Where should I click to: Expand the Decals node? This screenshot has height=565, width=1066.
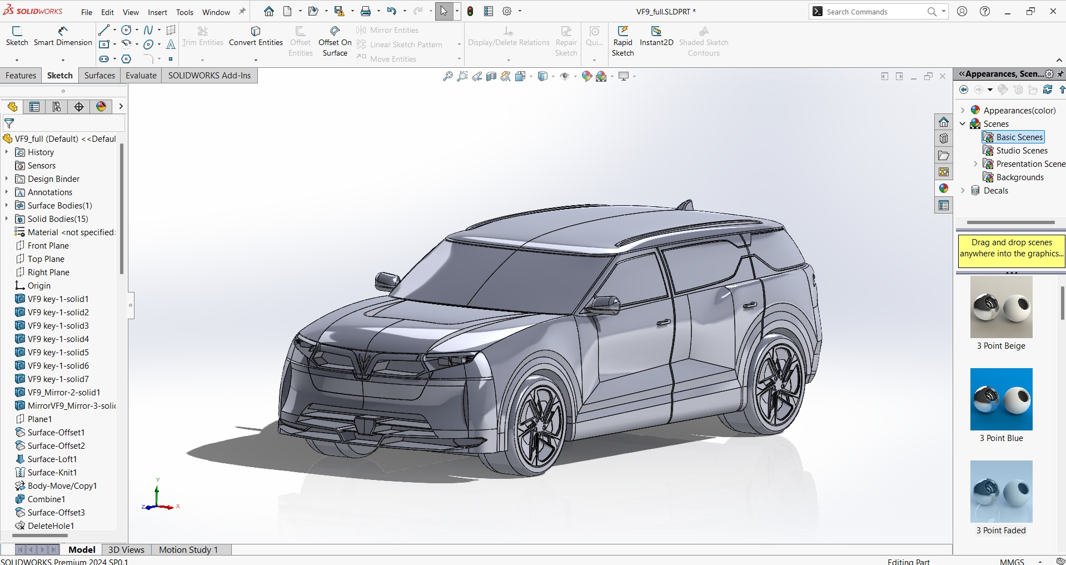[x=963, y=190]
